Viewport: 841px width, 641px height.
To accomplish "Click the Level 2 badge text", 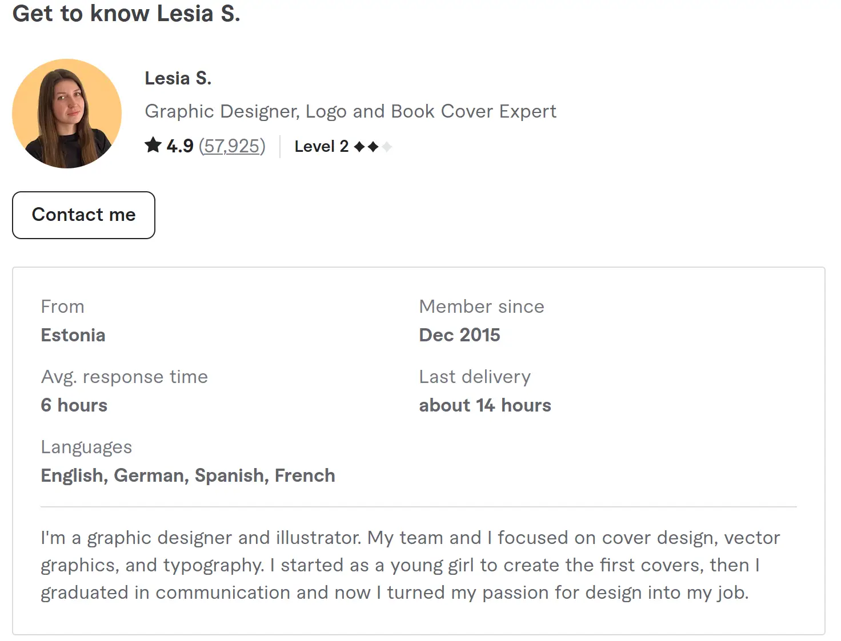I will pos(321,147).
